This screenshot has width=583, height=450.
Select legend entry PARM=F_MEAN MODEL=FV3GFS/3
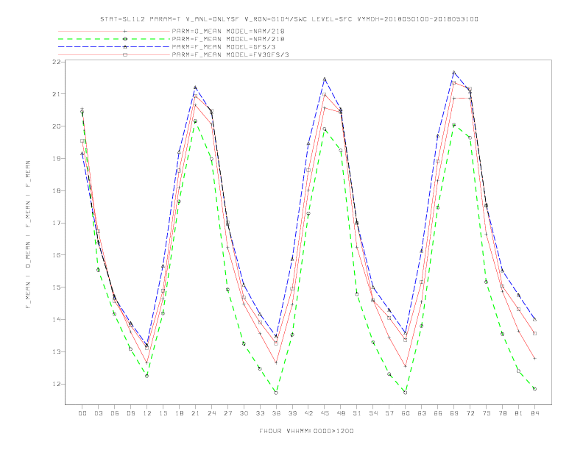(230, 54)
